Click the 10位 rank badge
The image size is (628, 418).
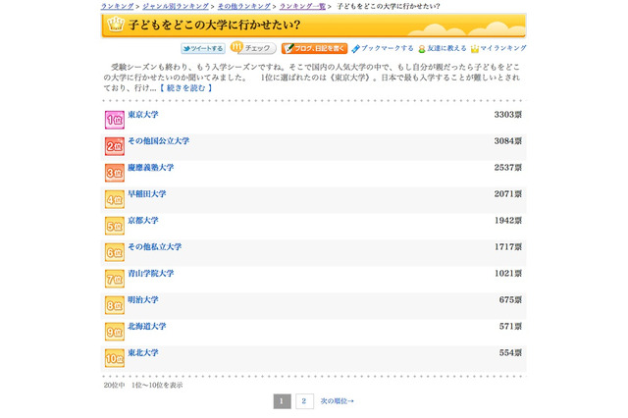click(x=115, y=358)
